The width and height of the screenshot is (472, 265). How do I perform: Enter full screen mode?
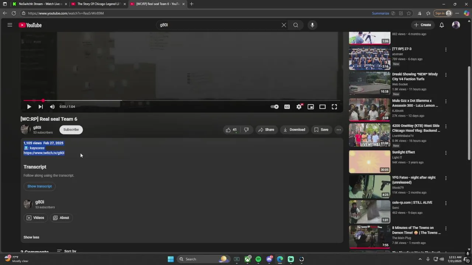pyautogui.click(x=334, y=107)
